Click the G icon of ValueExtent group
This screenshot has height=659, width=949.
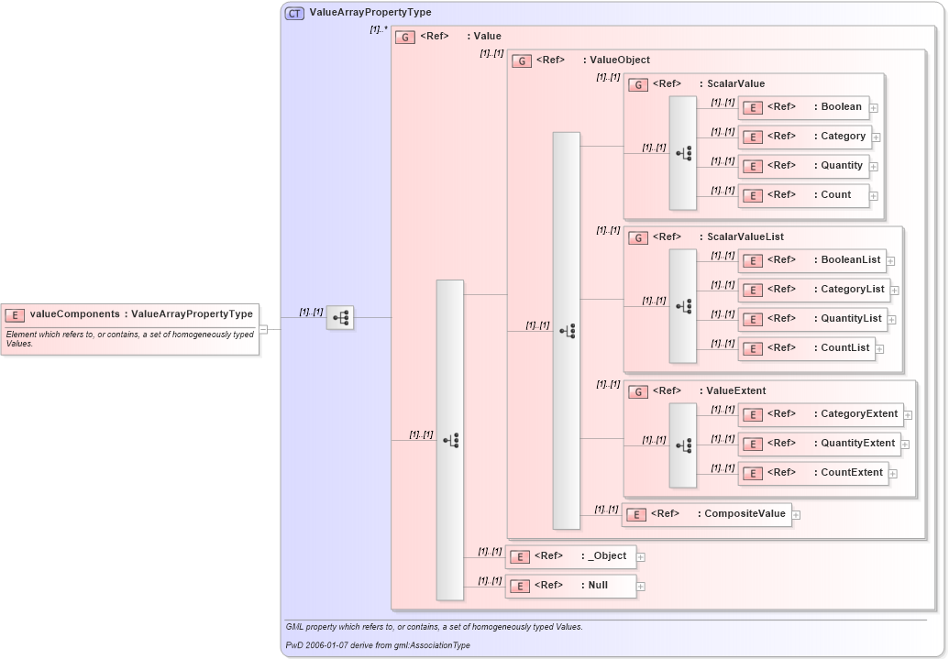pyautogui.click(x=638, y=391)
